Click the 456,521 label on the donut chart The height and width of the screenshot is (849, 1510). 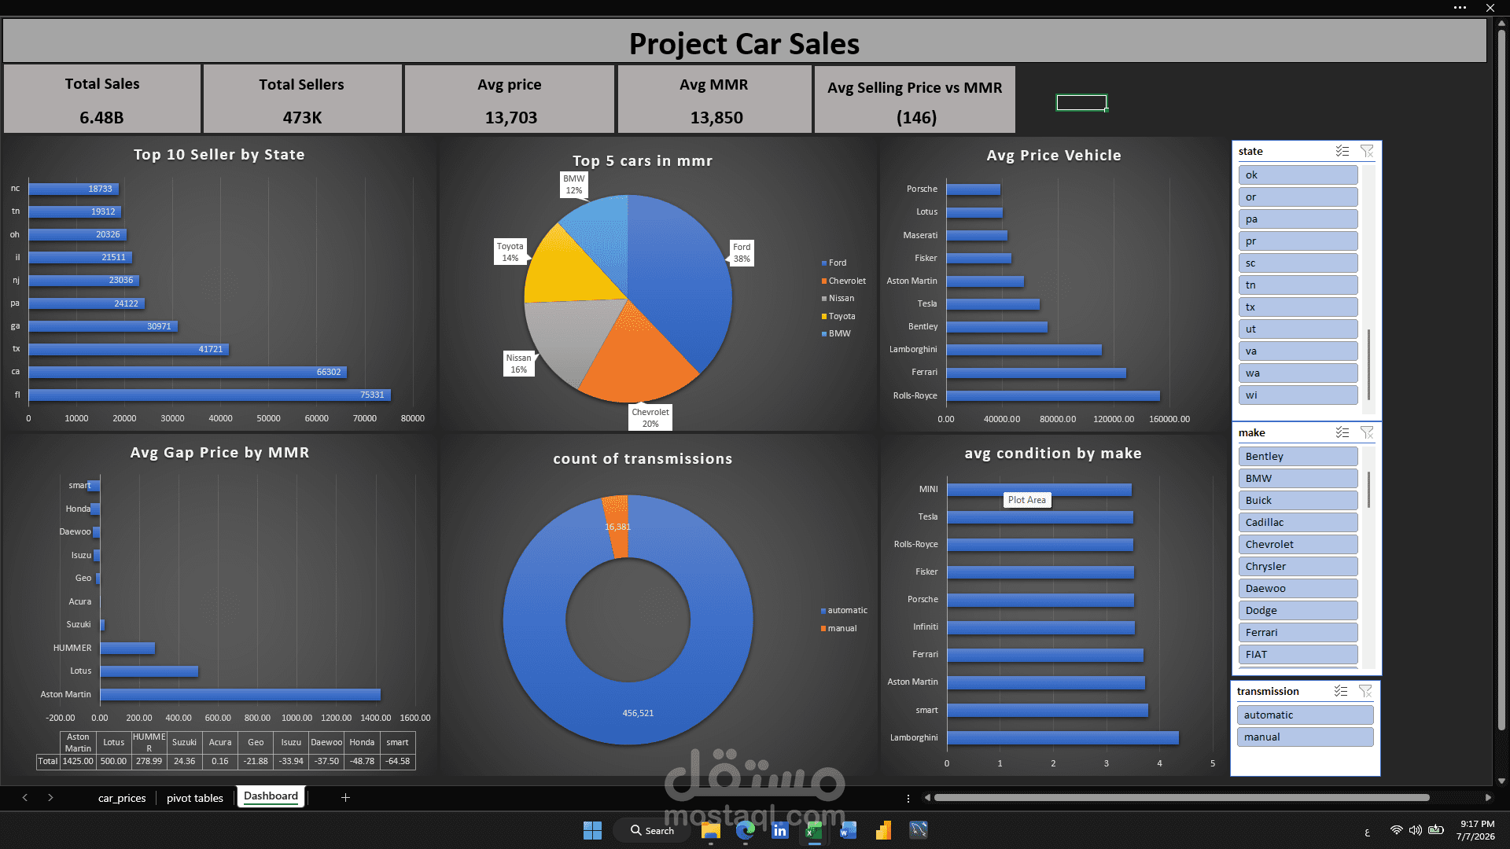pos(638,713)
